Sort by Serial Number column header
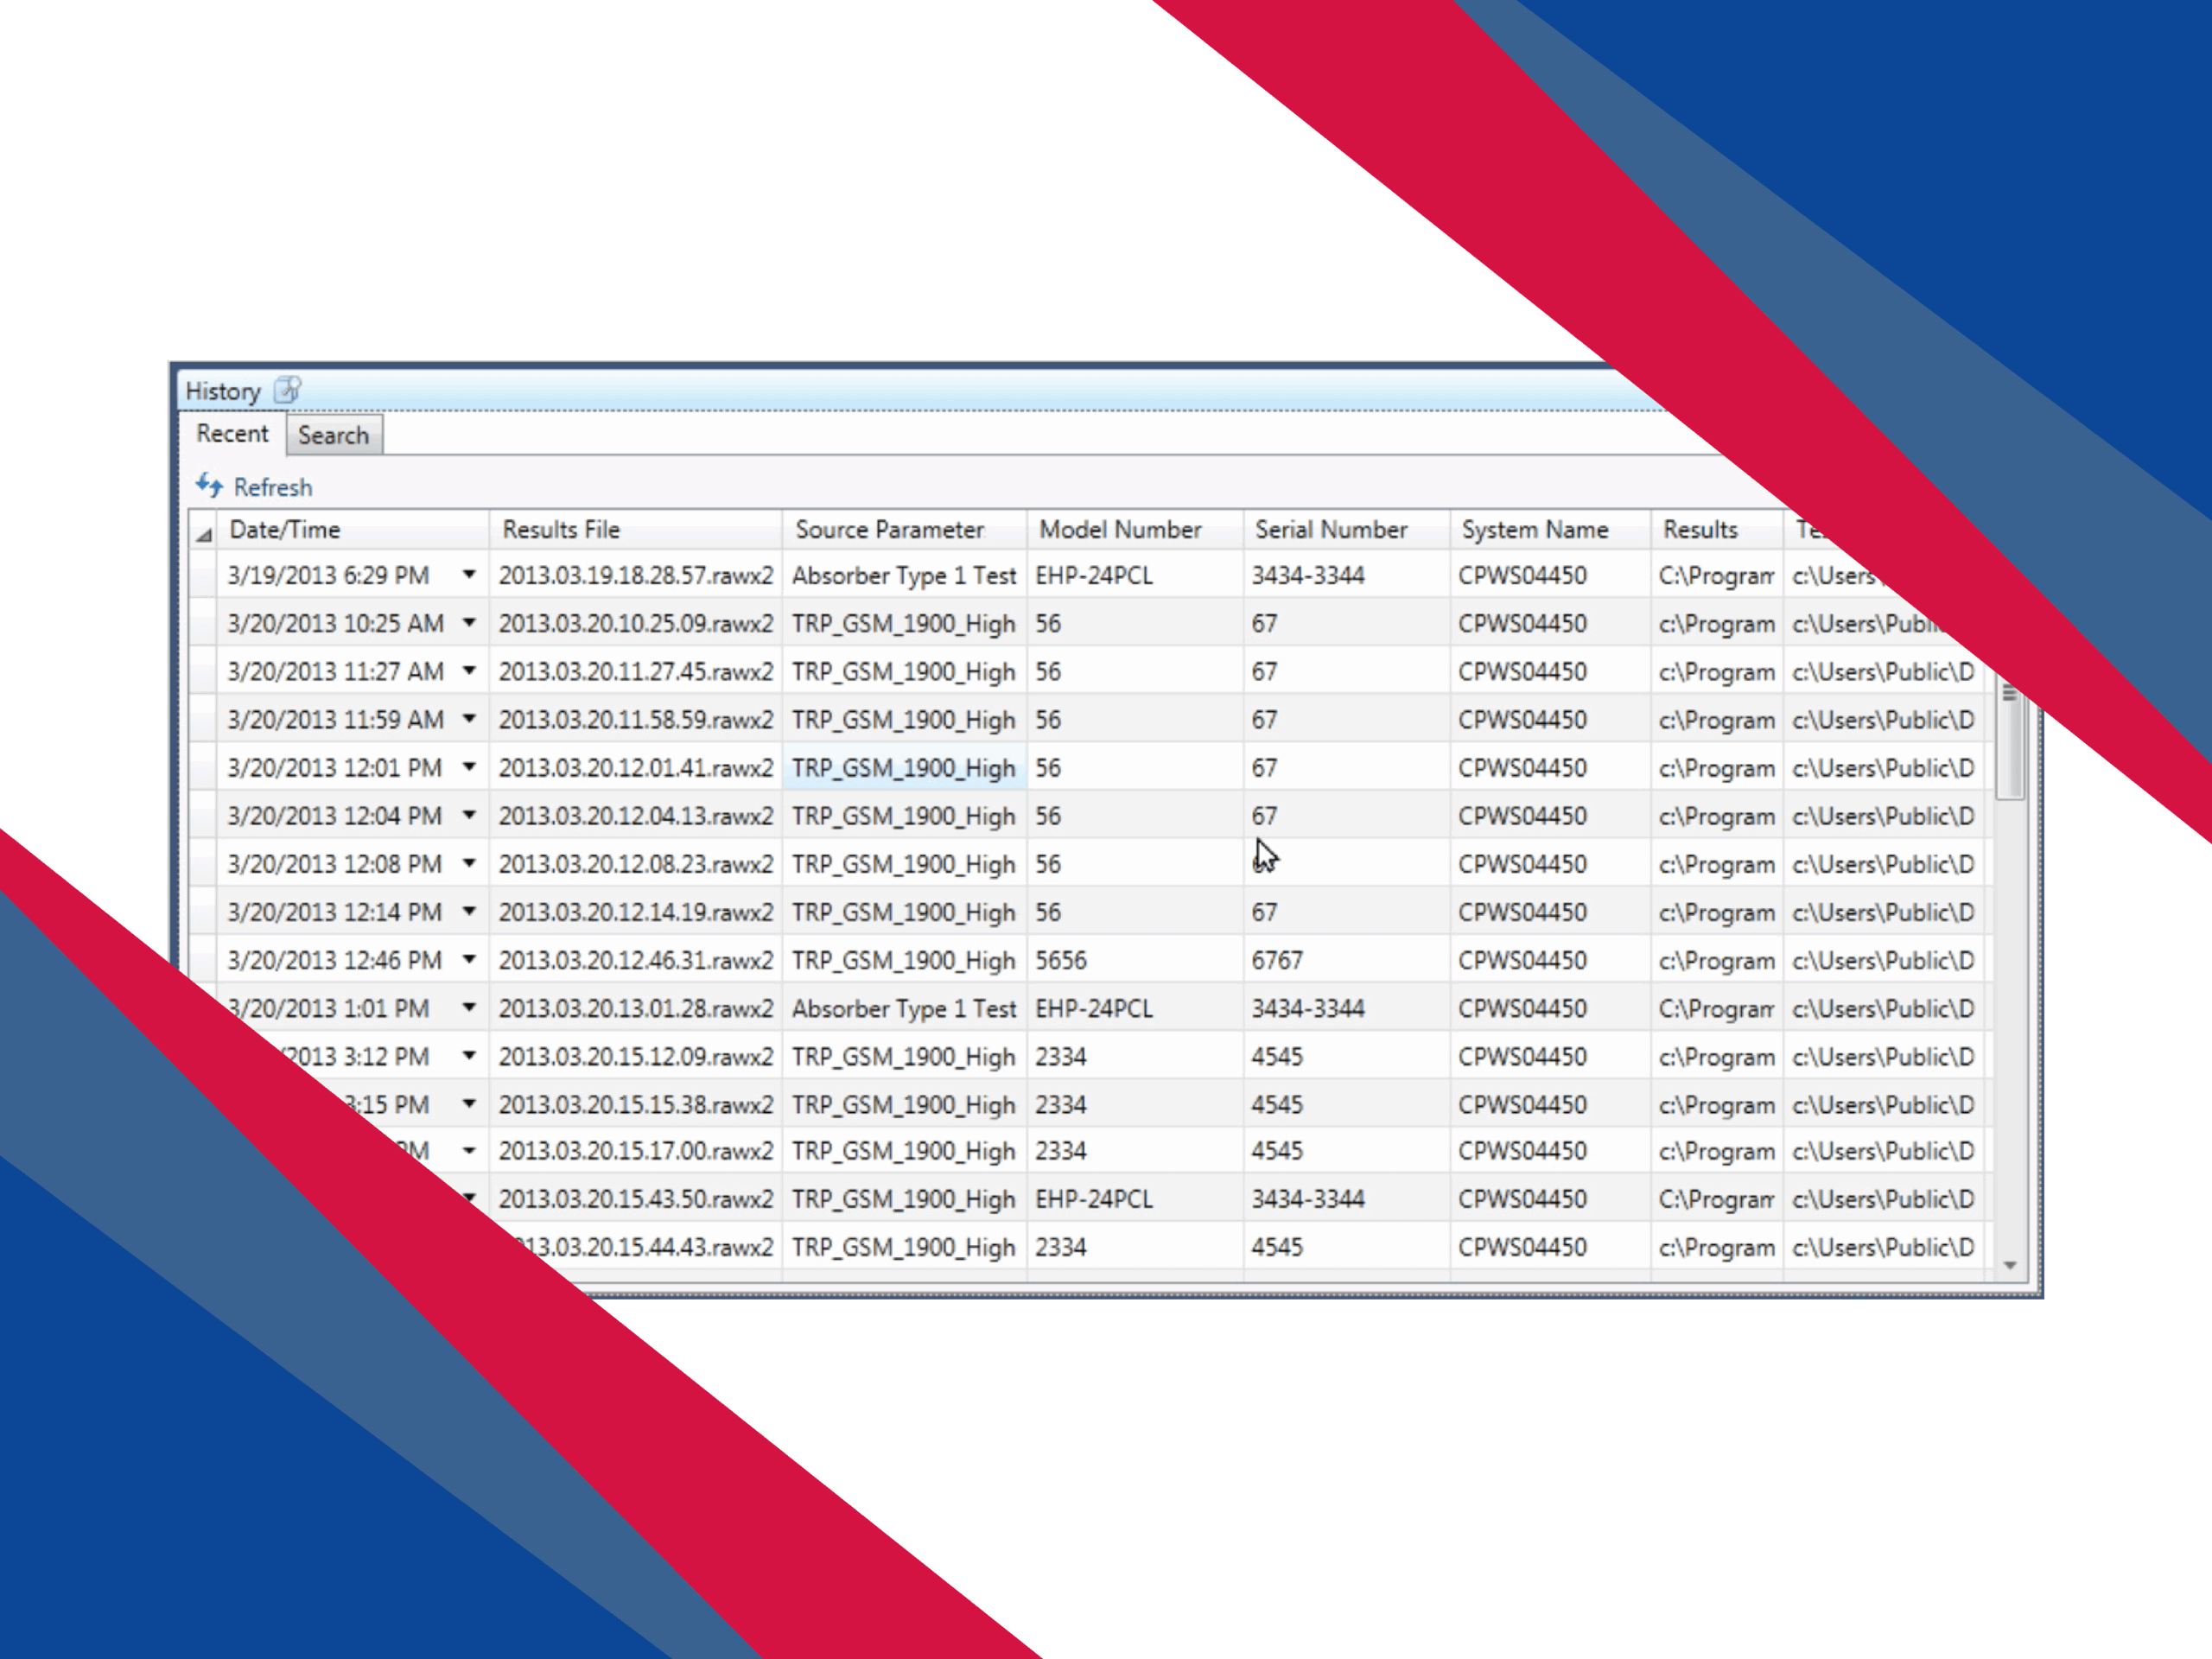The image size is (2212, 1659). tap(1331, 529)
